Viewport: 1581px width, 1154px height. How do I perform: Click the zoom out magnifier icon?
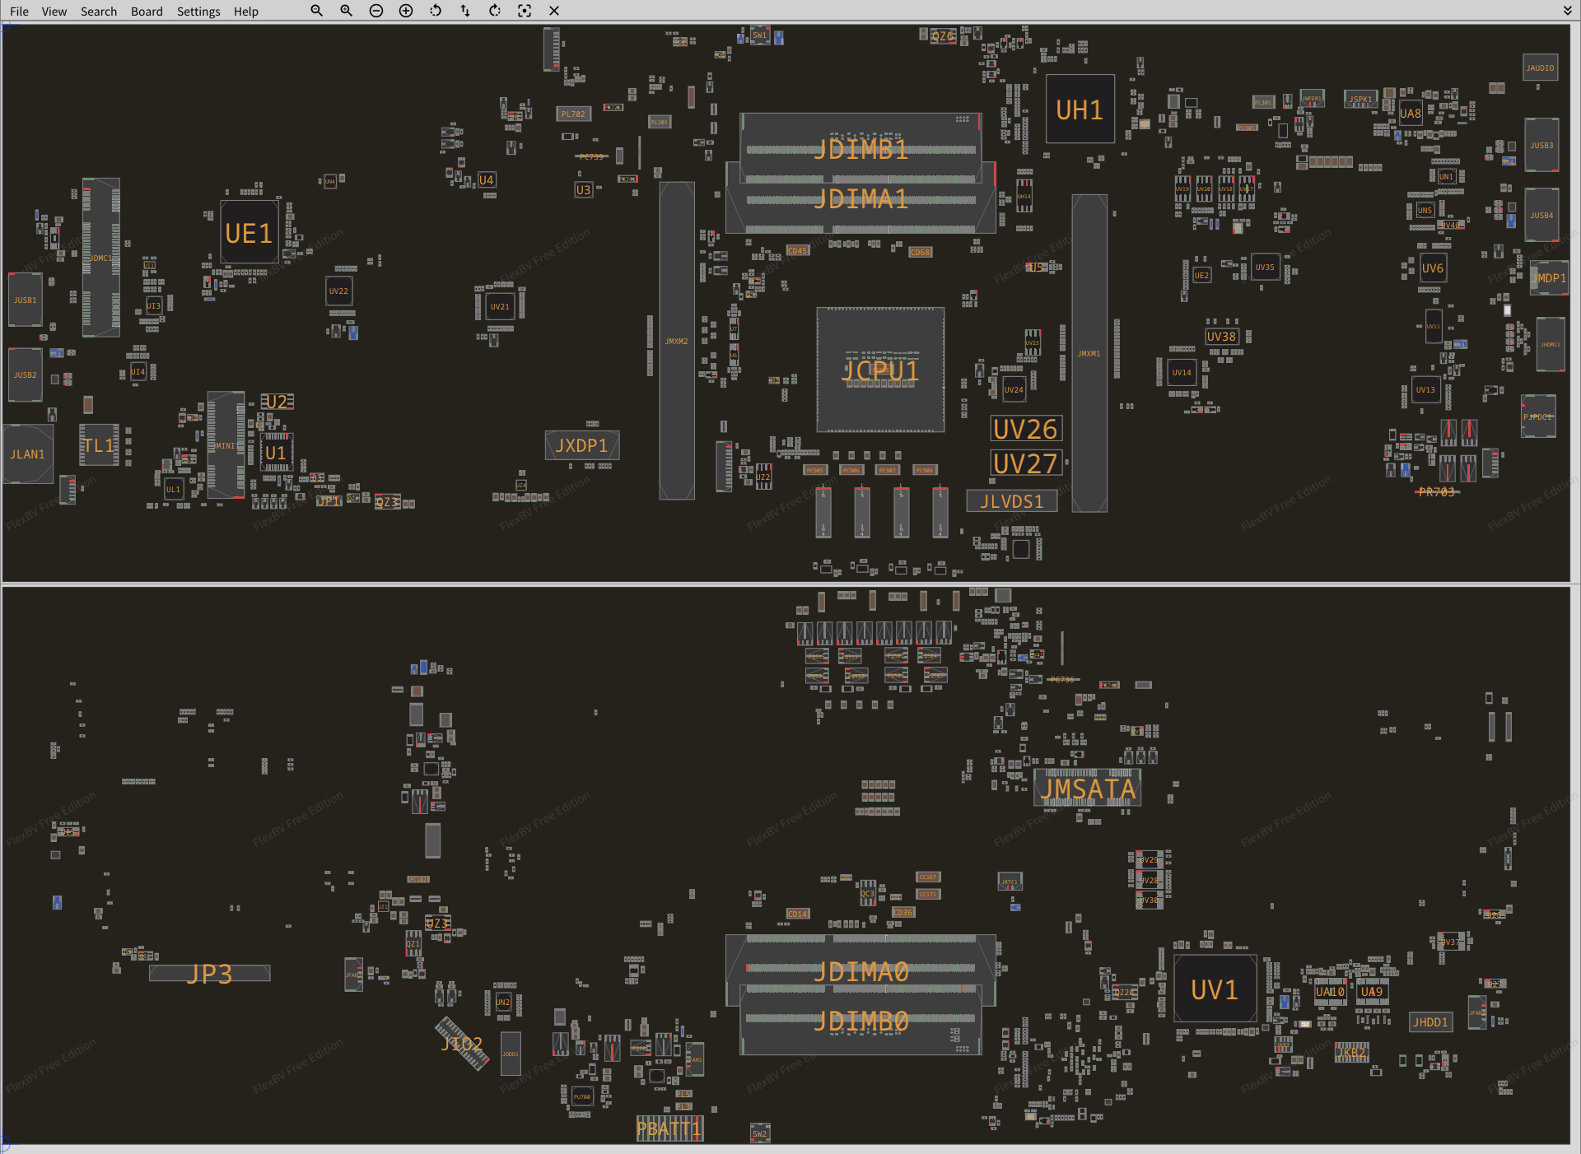coord(316,11)
